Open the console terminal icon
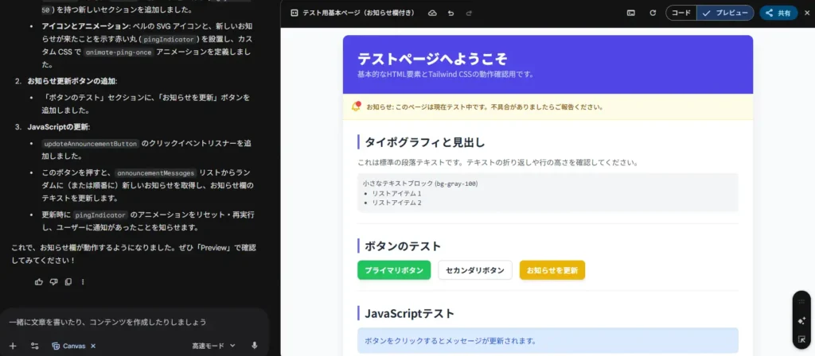Viewport: 815px width, 356px height. point(631,13)
